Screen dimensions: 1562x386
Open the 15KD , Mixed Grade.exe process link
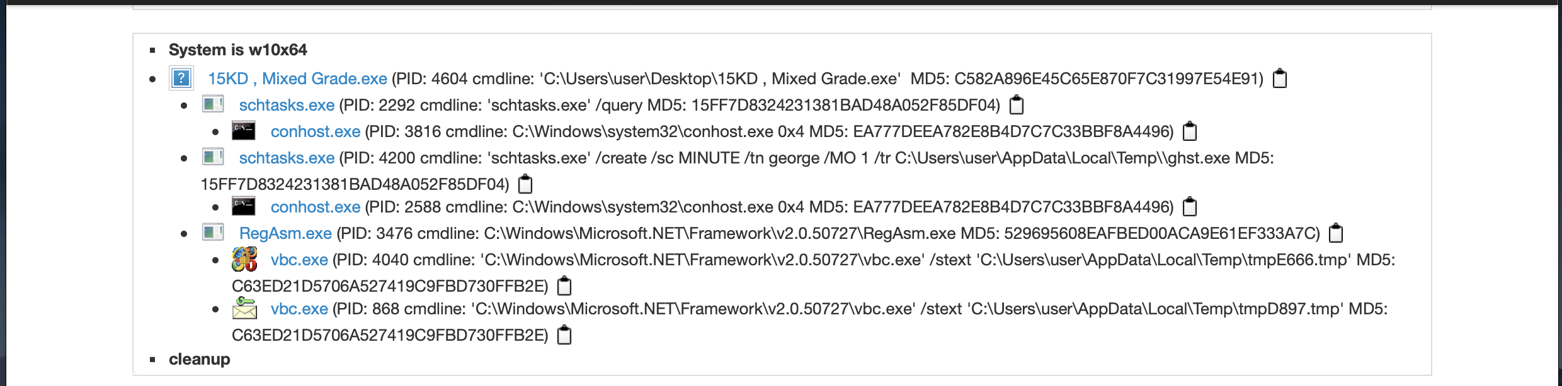pyautogui.click(x=297, y=79)
